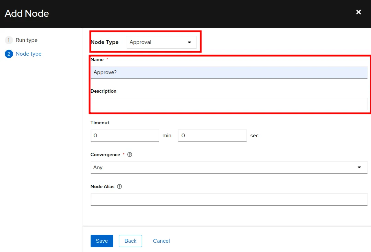Open the Convergence help tooltip icon
Image resolution: width=371 pixels, height=252 pixels.
coord(130,155)
